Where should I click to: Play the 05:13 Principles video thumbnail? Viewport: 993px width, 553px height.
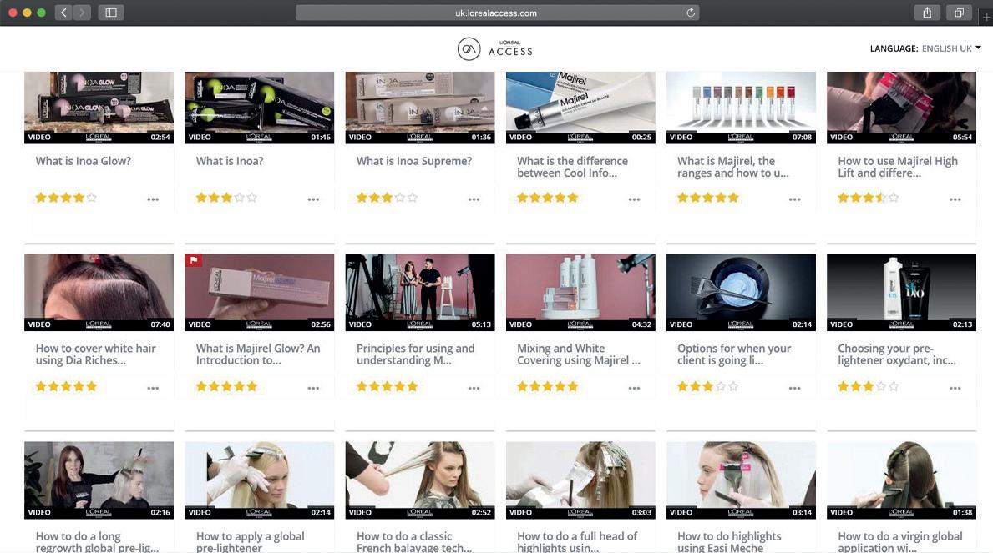[x=420, y=292]
